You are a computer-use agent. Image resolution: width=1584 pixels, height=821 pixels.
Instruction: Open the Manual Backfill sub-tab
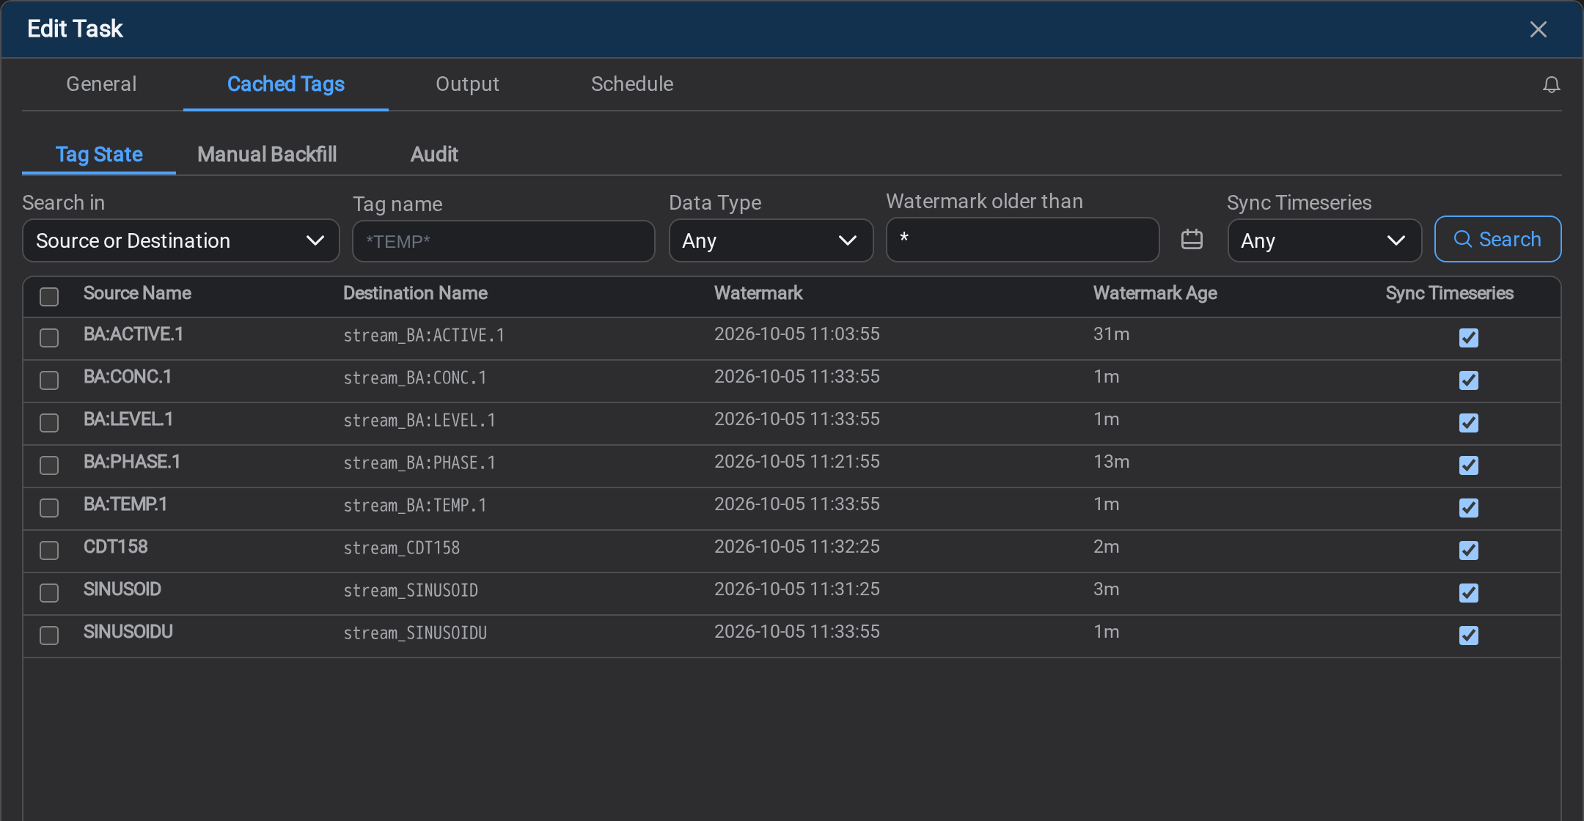(267, 155)
